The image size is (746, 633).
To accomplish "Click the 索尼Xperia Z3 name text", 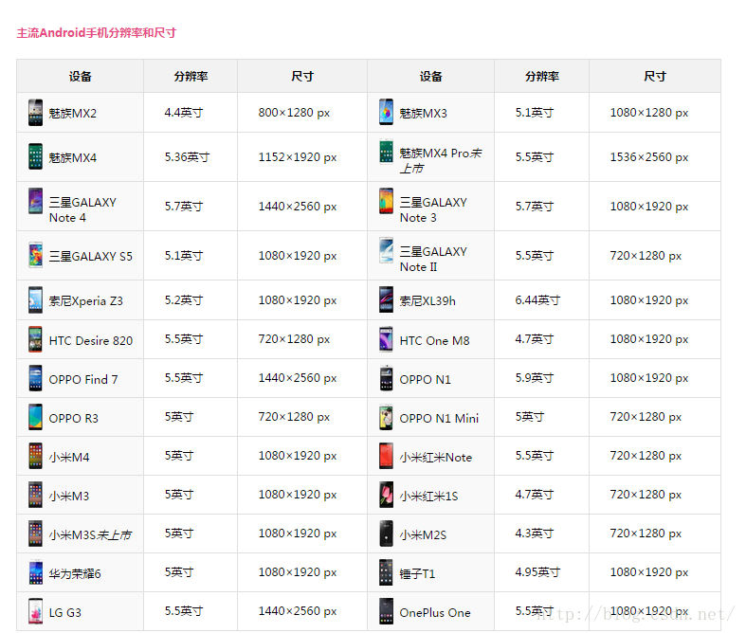I will tap(85, 301).
